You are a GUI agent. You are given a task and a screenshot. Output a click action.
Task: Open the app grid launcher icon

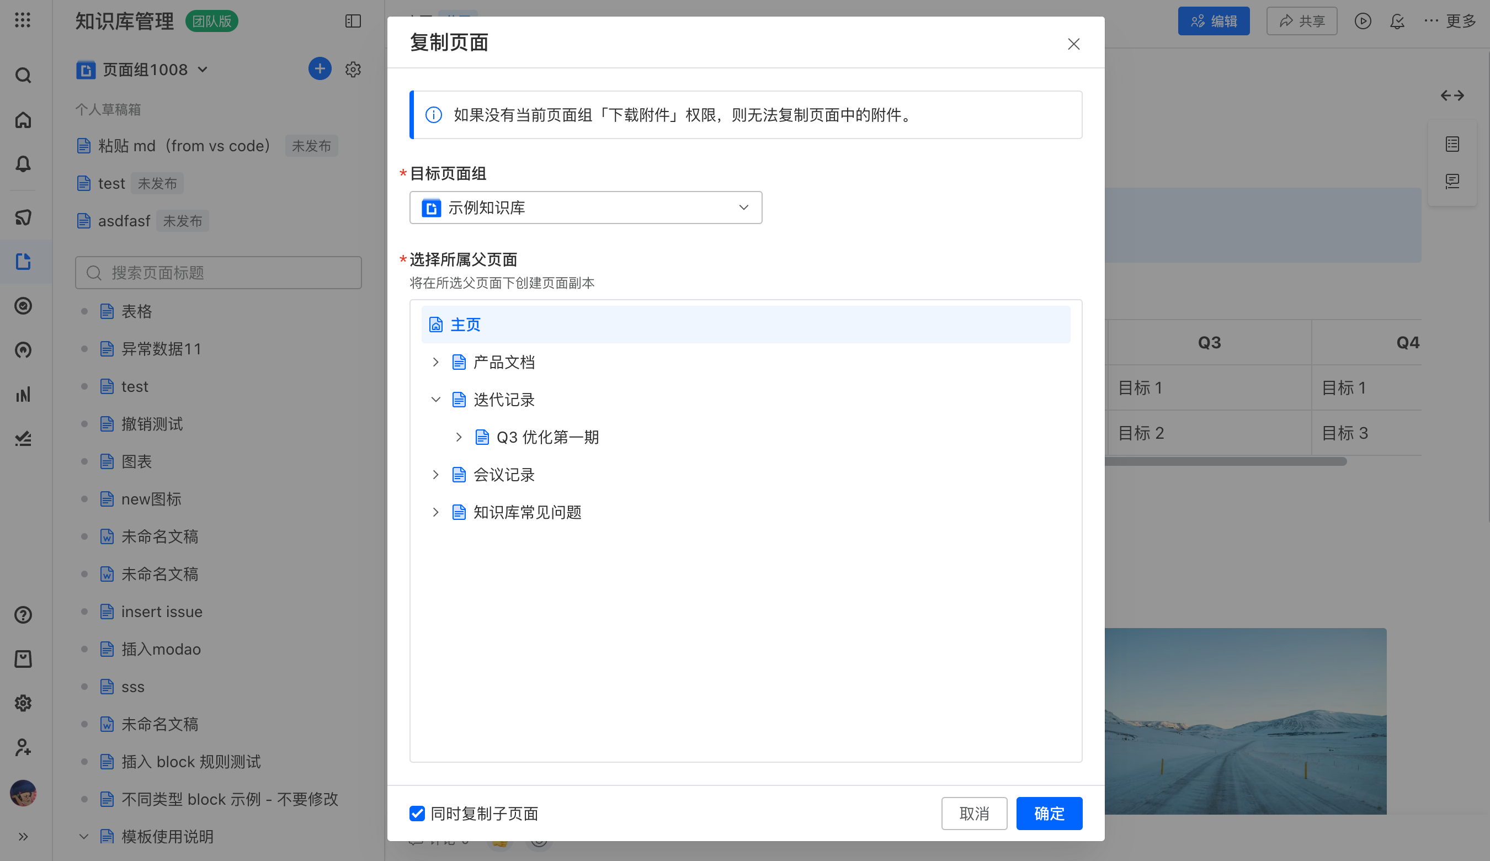(23, 21)
